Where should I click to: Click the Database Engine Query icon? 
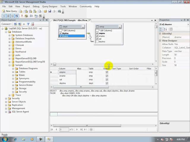coord(21,11)
